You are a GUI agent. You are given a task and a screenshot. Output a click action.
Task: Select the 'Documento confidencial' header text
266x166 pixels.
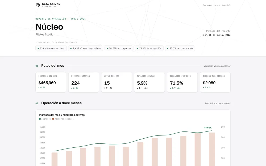click(x=217, y=5)
